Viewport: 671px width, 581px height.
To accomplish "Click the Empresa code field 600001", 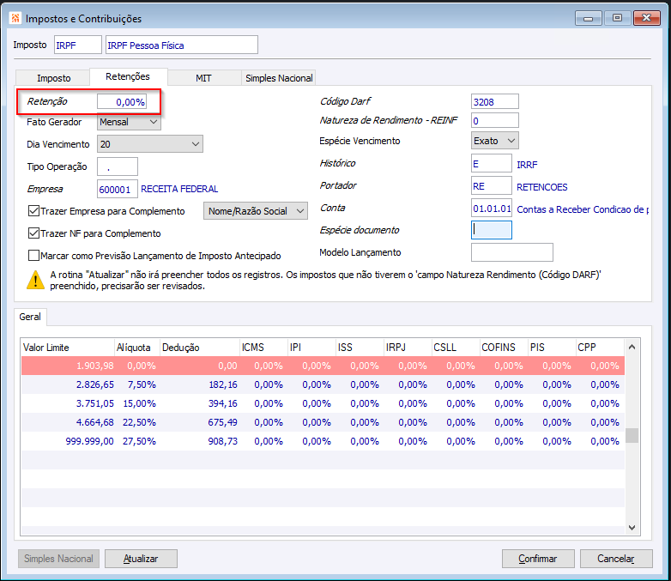I will pos(118,189).
